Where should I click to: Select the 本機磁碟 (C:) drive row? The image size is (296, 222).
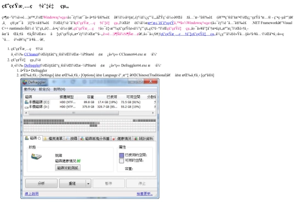click(90, 102)
